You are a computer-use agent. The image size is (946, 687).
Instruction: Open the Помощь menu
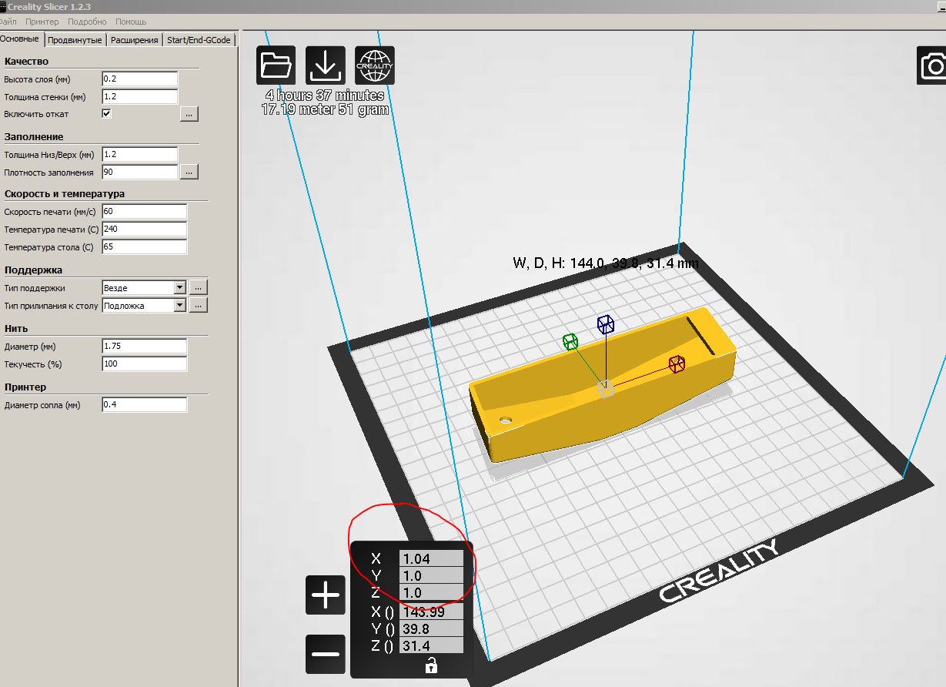[x=131, y=22]
